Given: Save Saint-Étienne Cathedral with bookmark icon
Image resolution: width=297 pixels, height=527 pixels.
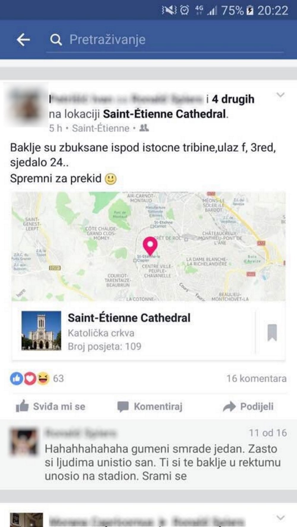Looking at the screenshot, I should click(x=272, y=332).
